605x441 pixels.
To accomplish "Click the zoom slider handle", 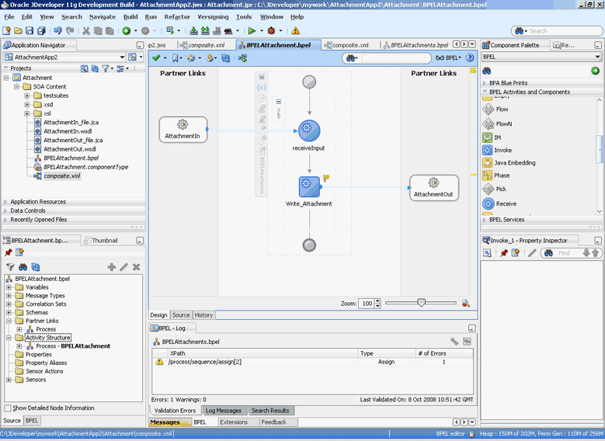I will pos(421,303).
